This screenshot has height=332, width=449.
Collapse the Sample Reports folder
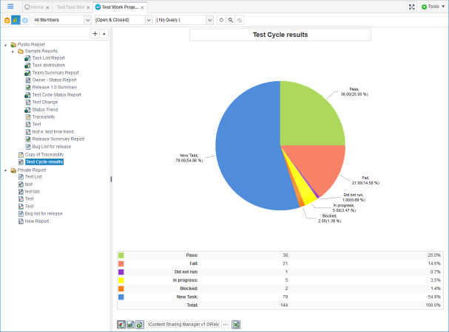coord(13,52)
